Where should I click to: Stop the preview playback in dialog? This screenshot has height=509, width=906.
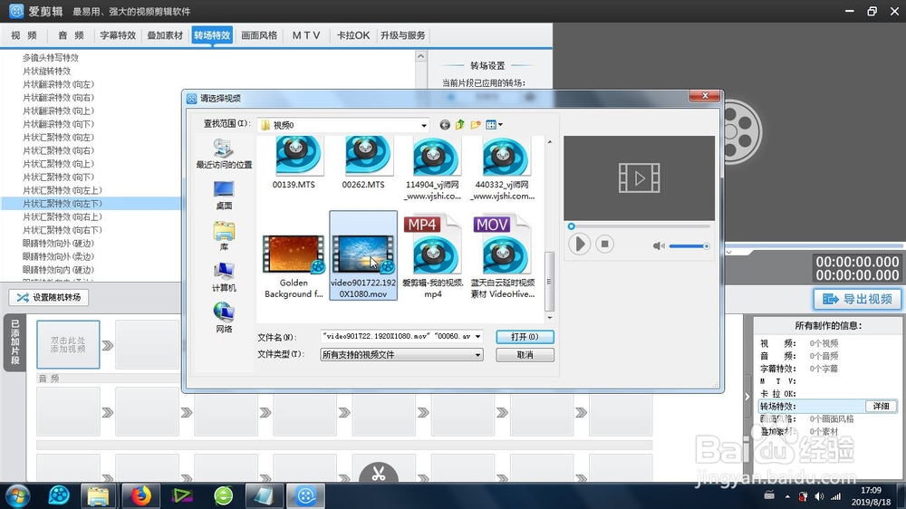[x=604, y=244]
